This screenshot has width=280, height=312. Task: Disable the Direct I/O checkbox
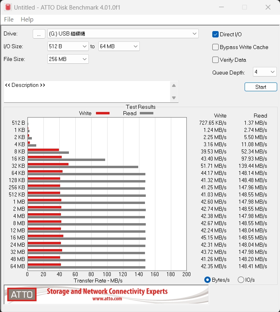[x=215, y=34]
